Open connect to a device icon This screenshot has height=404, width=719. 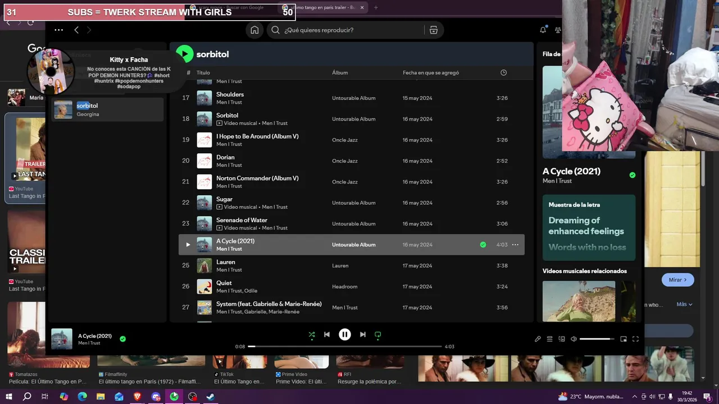(x=562, y=339)
